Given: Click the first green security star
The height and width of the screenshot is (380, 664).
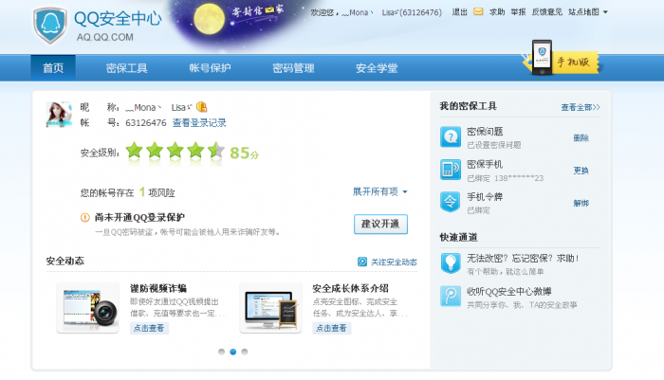Looking at the screenshot, I should [135, 151].
